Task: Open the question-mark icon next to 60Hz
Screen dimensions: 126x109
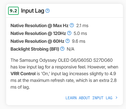Action: [x=68, y=41]
